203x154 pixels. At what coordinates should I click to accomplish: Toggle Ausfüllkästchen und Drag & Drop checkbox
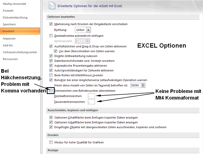[x=51, y=46]
